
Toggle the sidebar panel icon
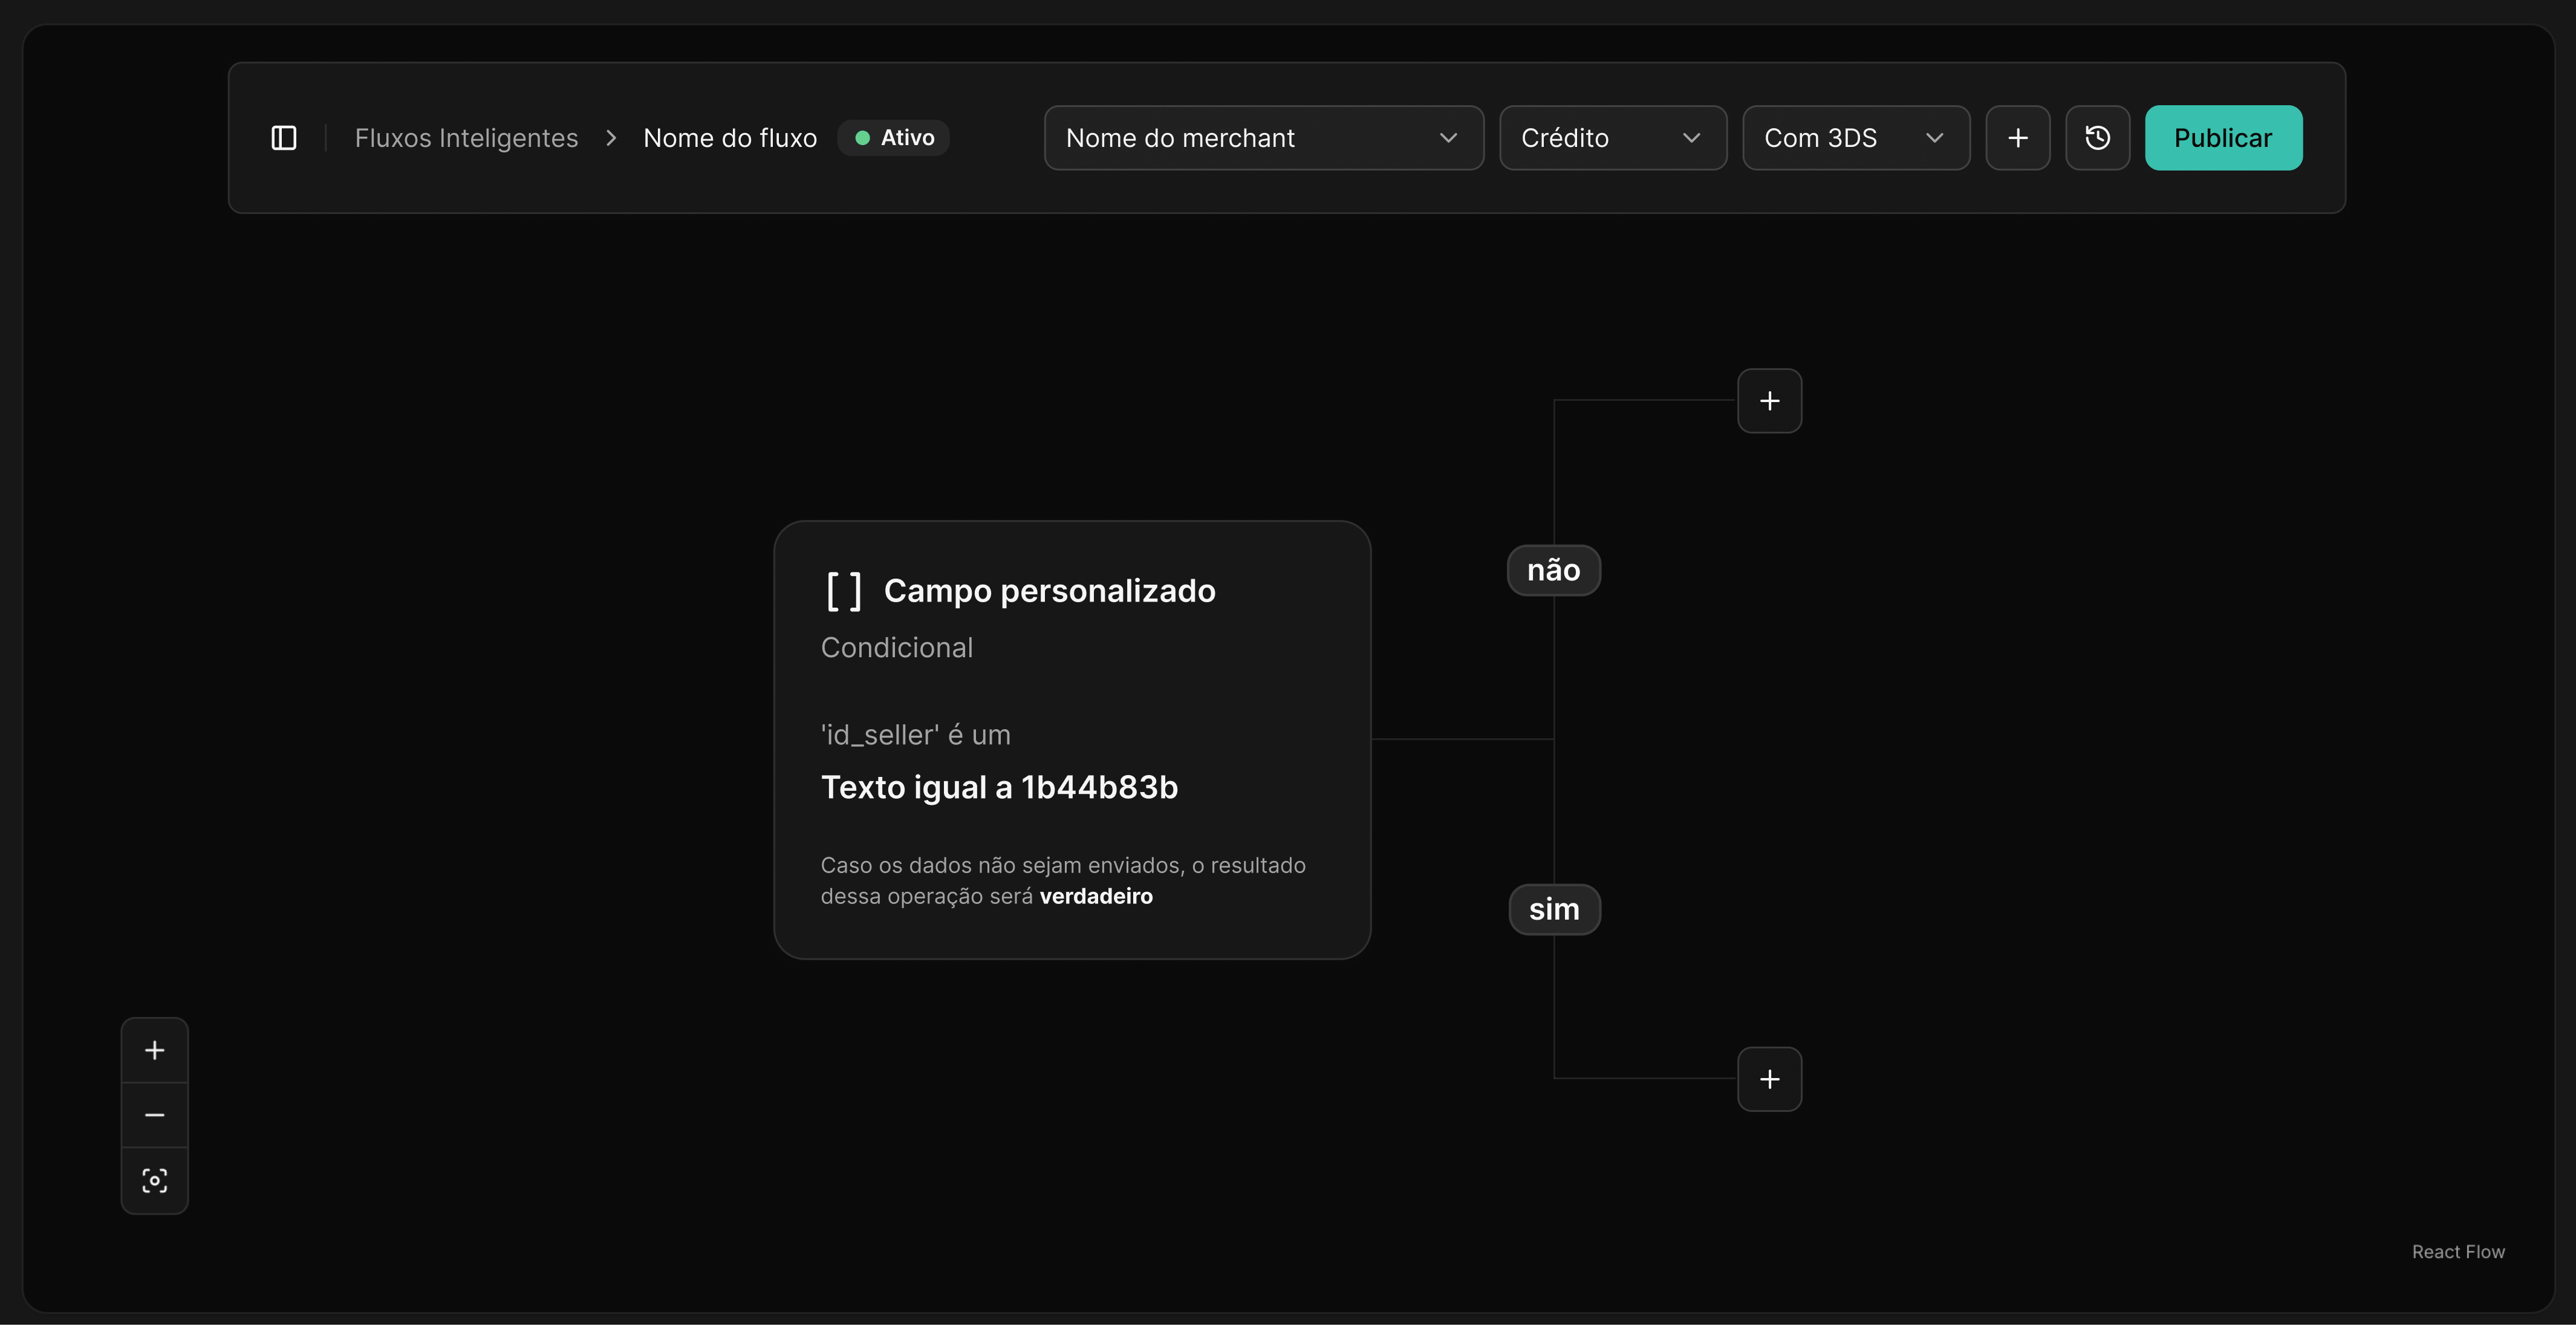click(x=284, y=138)
